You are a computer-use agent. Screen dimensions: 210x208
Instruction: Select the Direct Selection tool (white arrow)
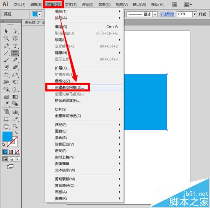coord(15,31)
